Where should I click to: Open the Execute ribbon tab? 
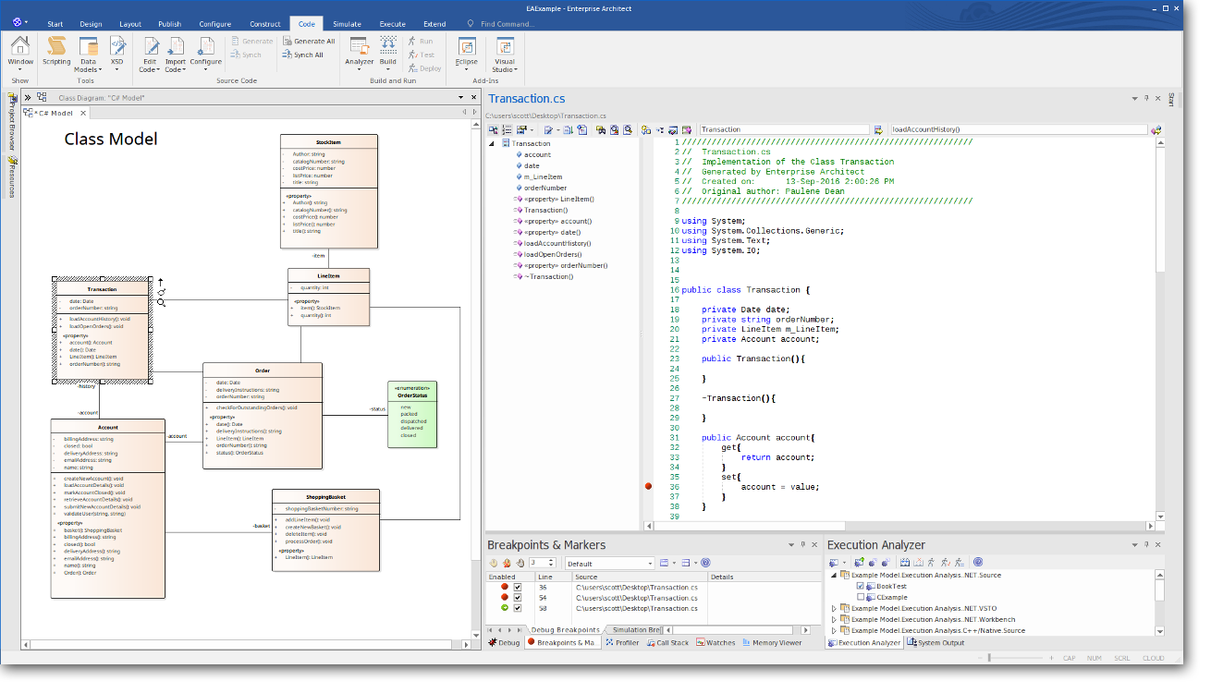coord(392,24)
